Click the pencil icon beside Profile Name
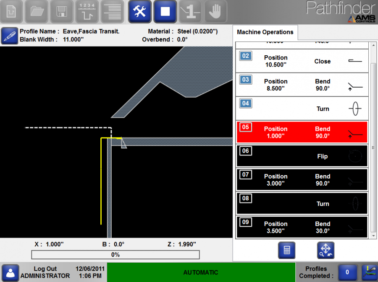Screen dimensions: 378x282 point(9,36)
